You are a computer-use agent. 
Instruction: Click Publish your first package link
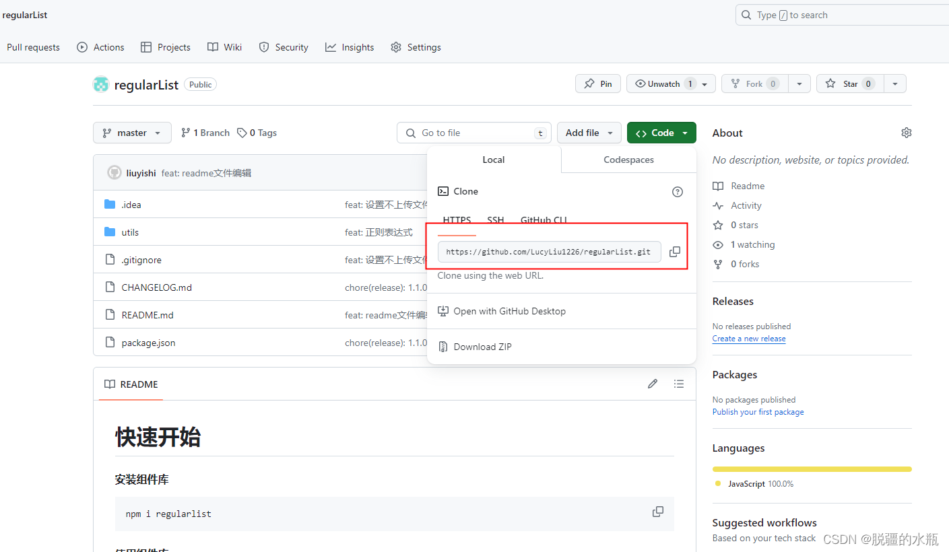click(x=758, y=412)
